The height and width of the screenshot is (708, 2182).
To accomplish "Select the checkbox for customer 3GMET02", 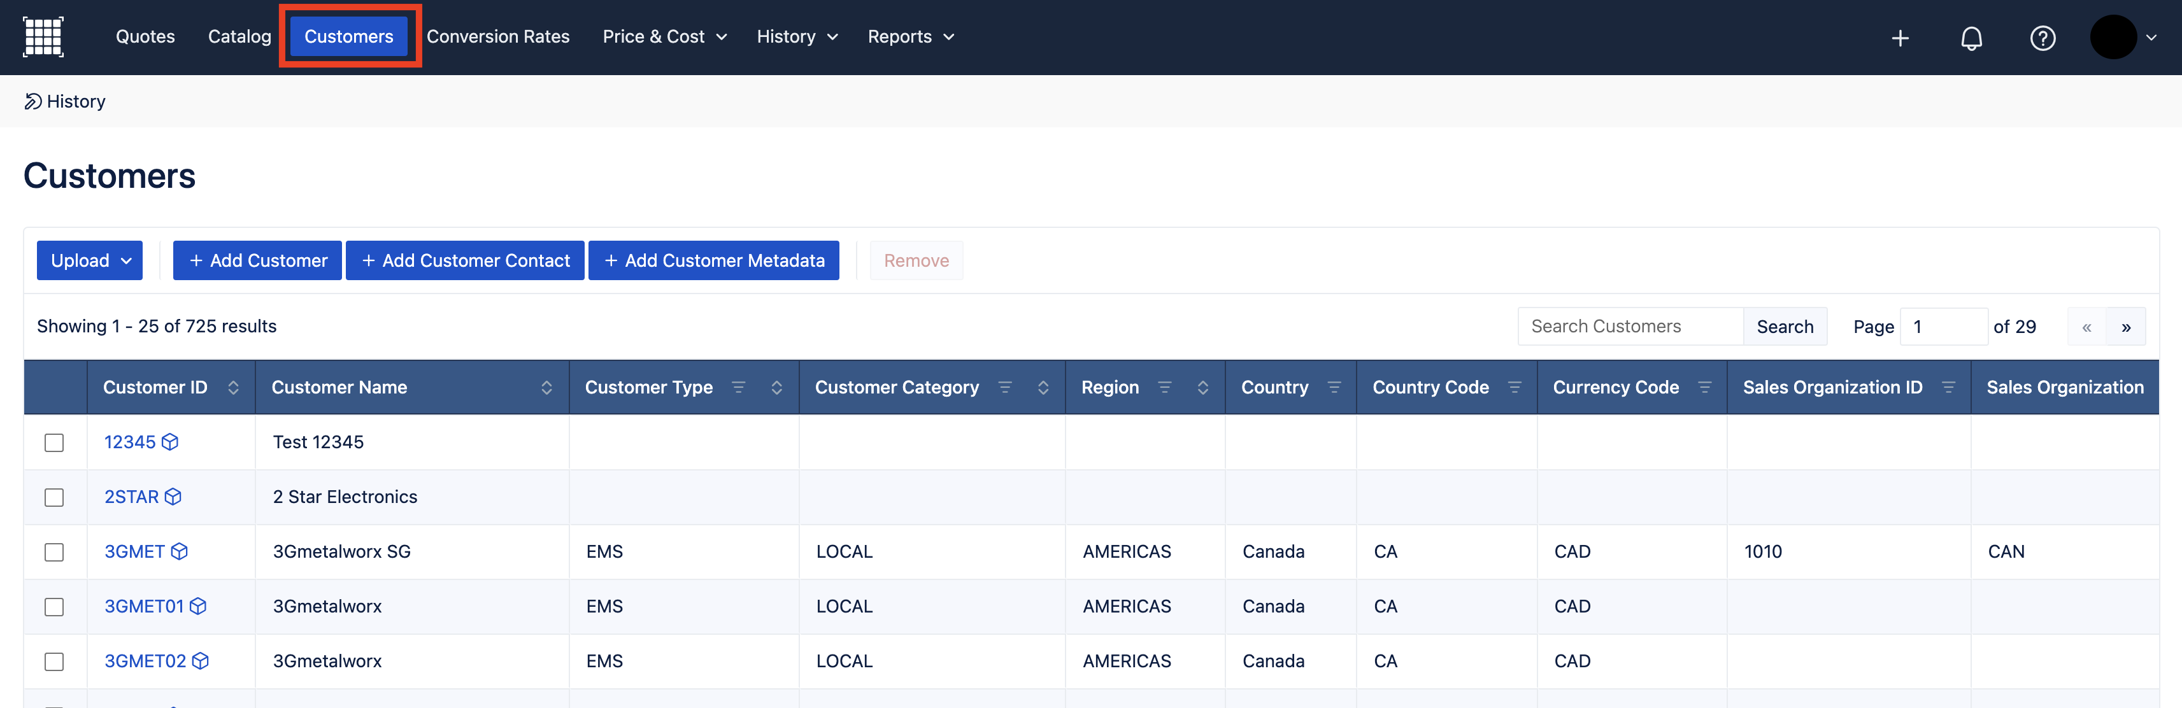I will click(x=54, y=662).
